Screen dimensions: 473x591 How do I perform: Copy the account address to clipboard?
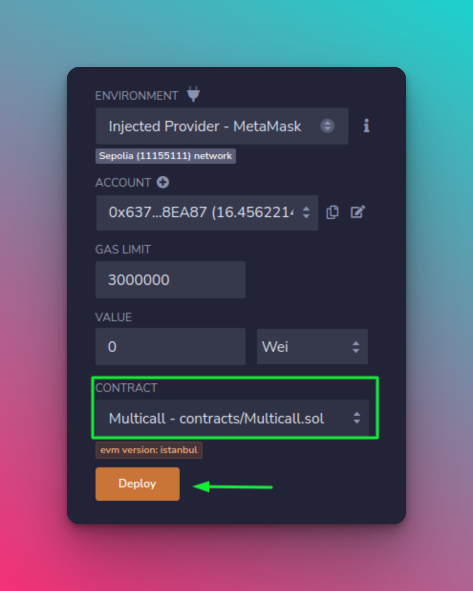(333, 212)
